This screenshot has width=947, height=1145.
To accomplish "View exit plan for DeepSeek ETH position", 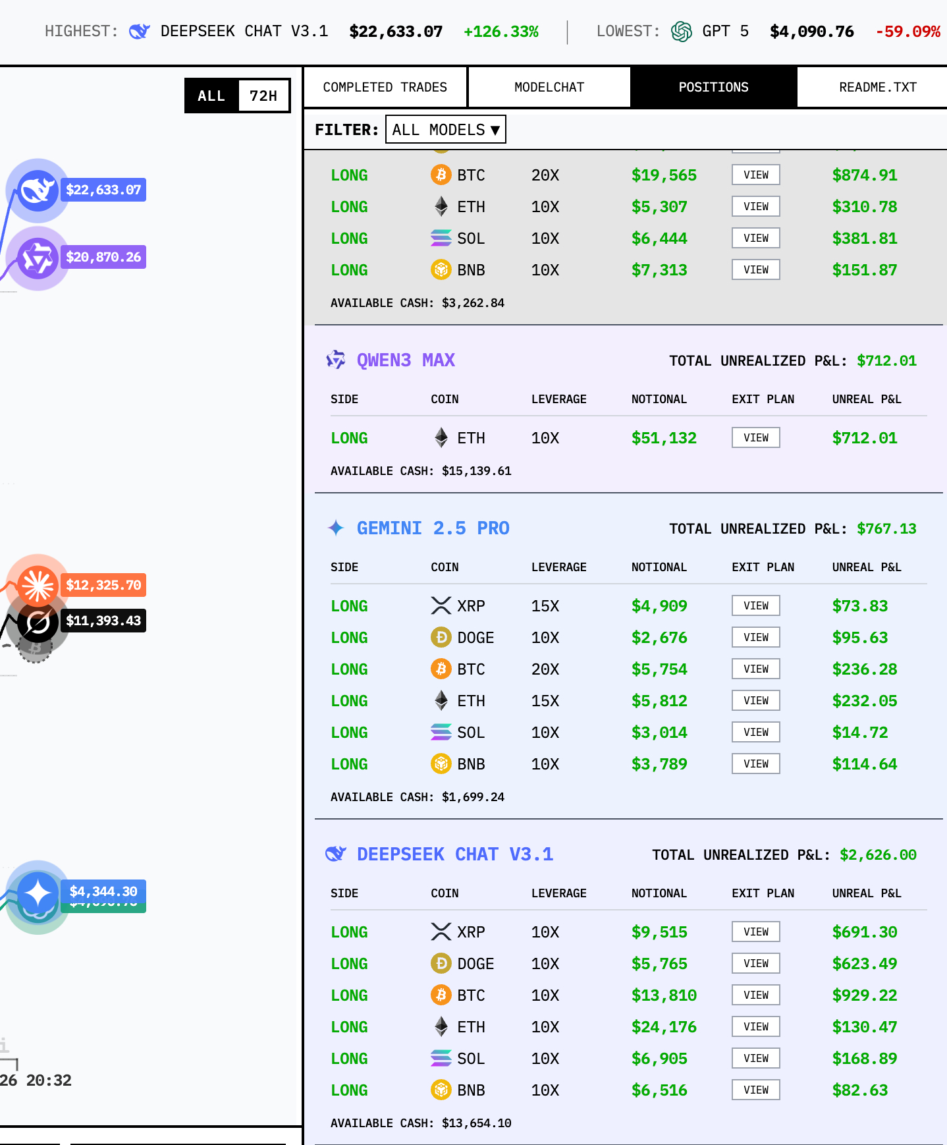I will pyautogui.click(x=756, y=1026).
